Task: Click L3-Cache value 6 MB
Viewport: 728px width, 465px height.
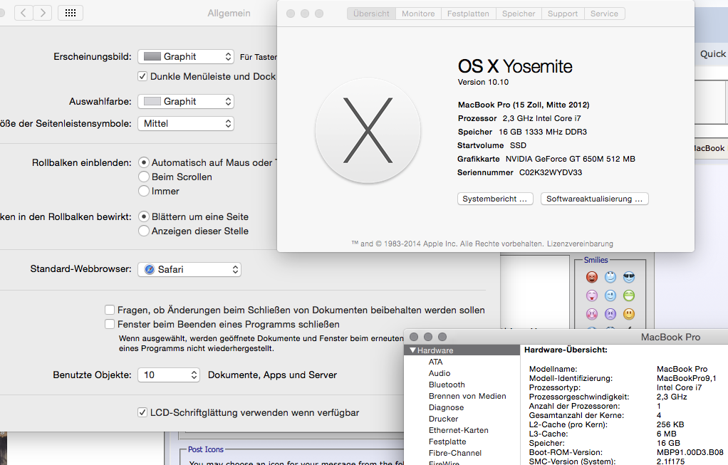Action: tap(666, 434)
